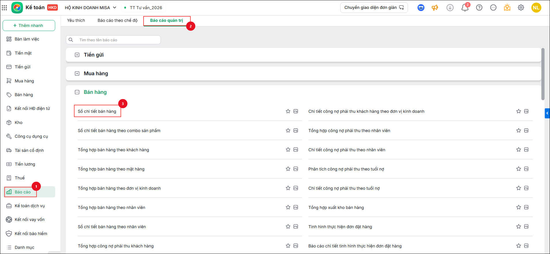
Task: Preview image icon for Chi tiết công nợ phải thu theo tuổi nợ
Action: (x=526, y=188)
